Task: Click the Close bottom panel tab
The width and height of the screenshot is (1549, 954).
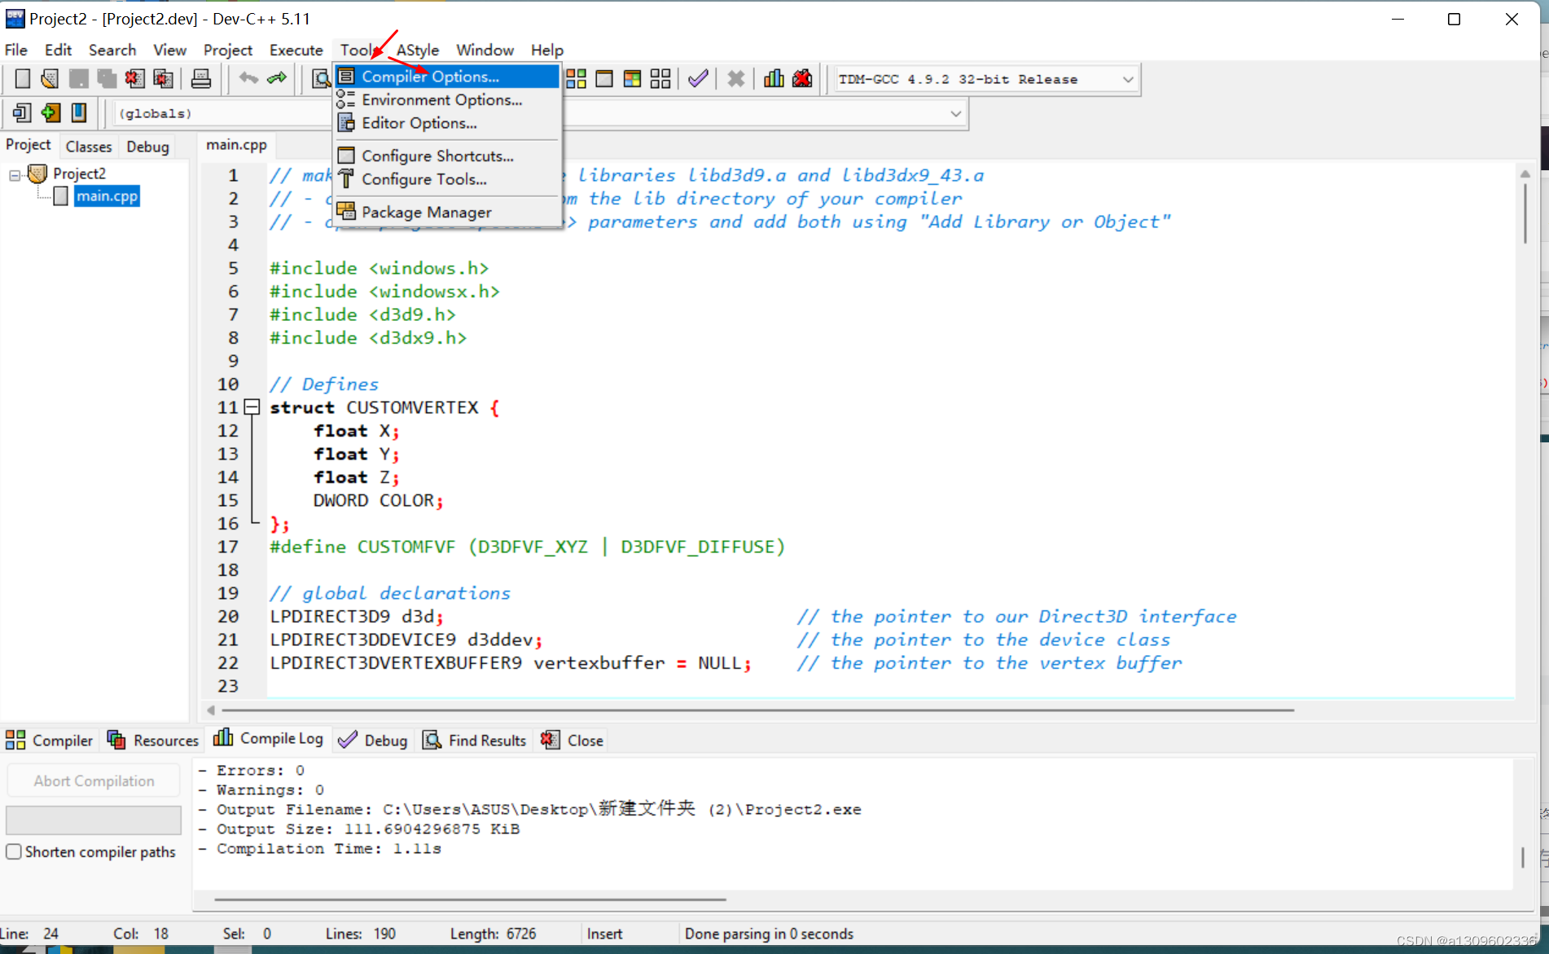Action: coord(572,740)
